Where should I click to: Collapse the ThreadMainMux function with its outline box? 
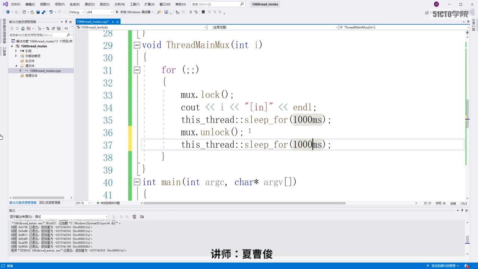pos(137,45)
